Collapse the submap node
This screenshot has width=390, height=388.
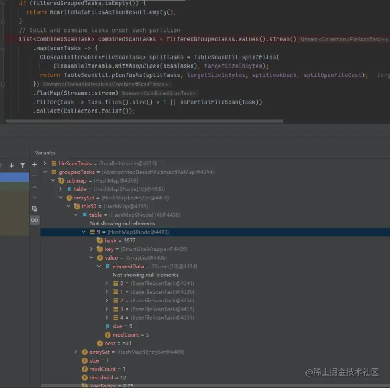(x=53, y=180)
